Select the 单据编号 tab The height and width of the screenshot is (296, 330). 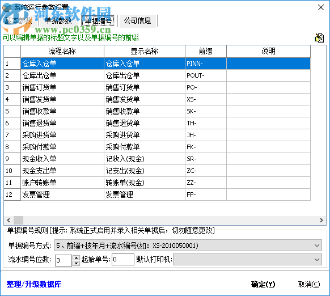tap(98, 20)
